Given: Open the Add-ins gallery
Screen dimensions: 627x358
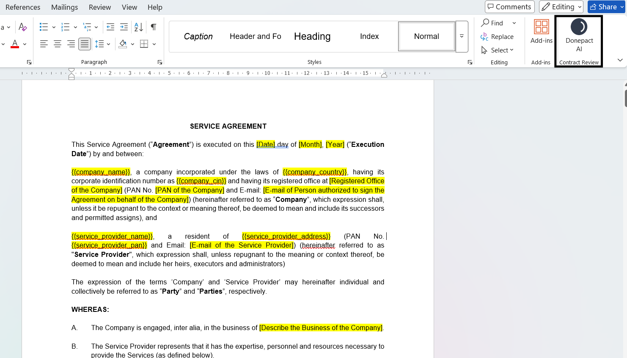Looking at the screenshot, I should coord(542,32).
